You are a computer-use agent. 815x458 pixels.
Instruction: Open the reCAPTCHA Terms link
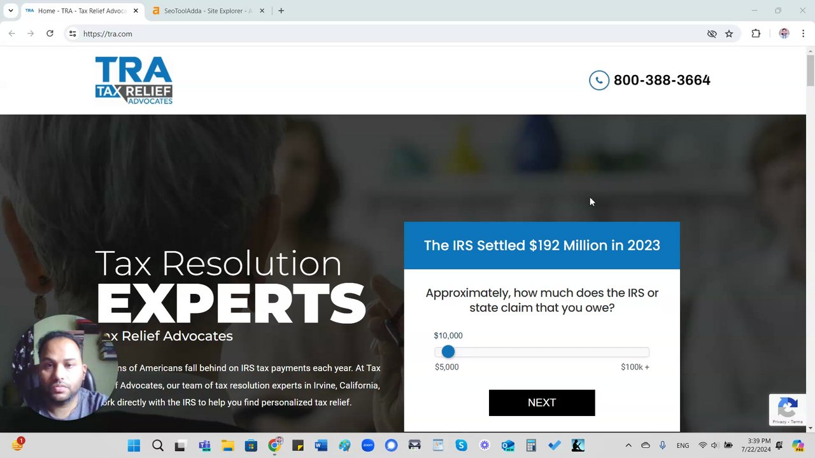797,422
